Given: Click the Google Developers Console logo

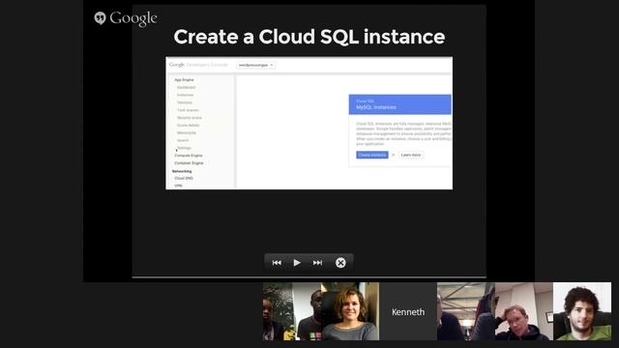Looking at the screenshot, I should pyautogui.click(x=198, y=65).
